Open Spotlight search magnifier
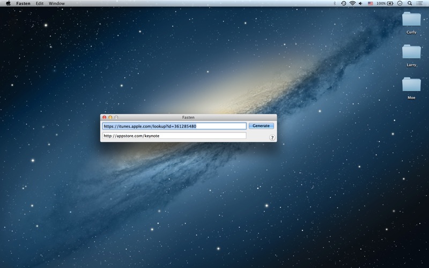This screenshot has width=429, height=268. click(x=410, y=3)
